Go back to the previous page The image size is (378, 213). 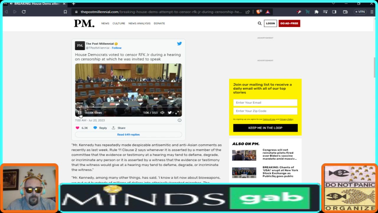tap(6, 12)
